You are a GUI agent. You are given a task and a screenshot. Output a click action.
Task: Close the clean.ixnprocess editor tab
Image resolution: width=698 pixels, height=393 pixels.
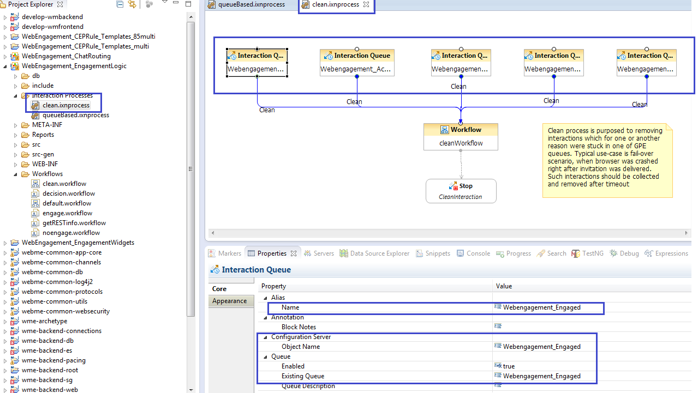[366, 4]
